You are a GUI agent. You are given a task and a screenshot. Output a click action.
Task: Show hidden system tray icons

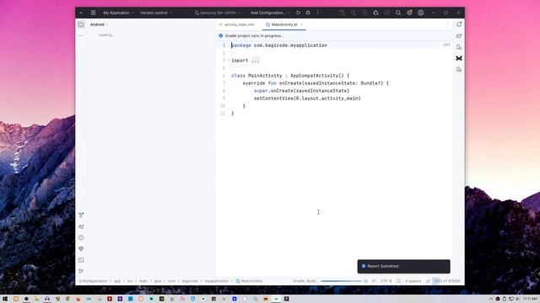click(491, 299)
